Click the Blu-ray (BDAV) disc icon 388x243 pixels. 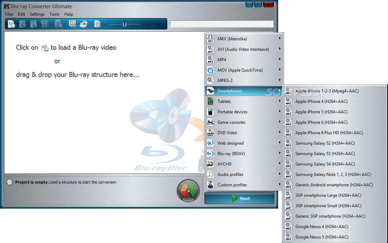(x=210, y=153)
